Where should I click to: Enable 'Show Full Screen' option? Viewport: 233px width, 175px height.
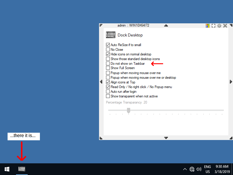[108, 68]
